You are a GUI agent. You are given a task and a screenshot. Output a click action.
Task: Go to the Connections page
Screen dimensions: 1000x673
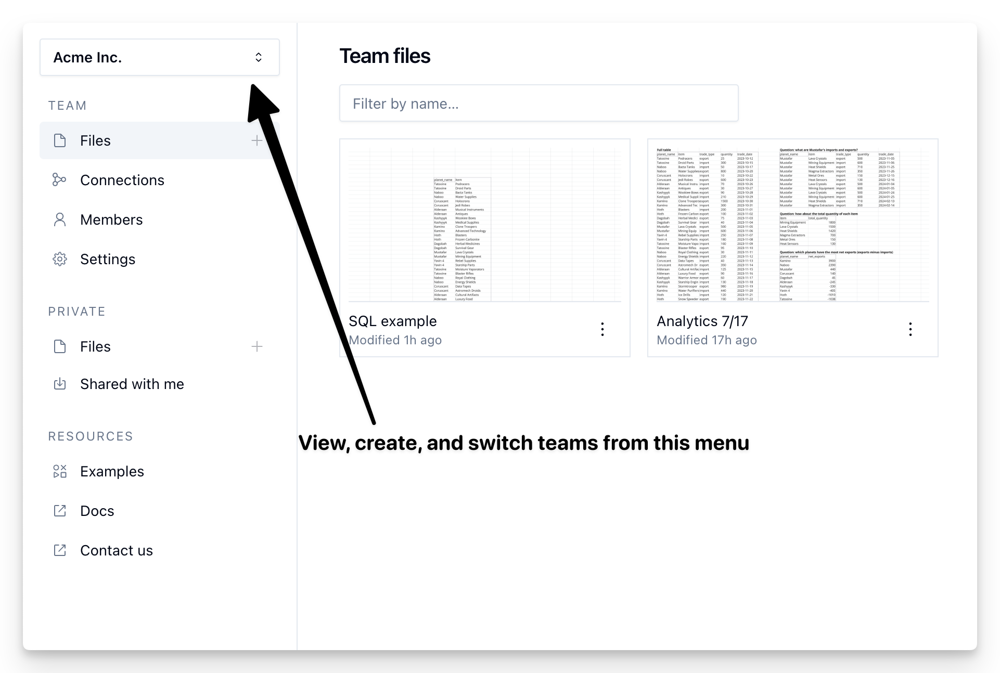[122, 180]
